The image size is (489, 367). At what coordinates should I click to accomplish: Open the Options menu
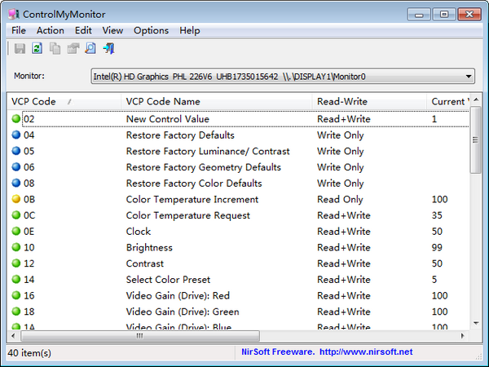tap(151, 30)
